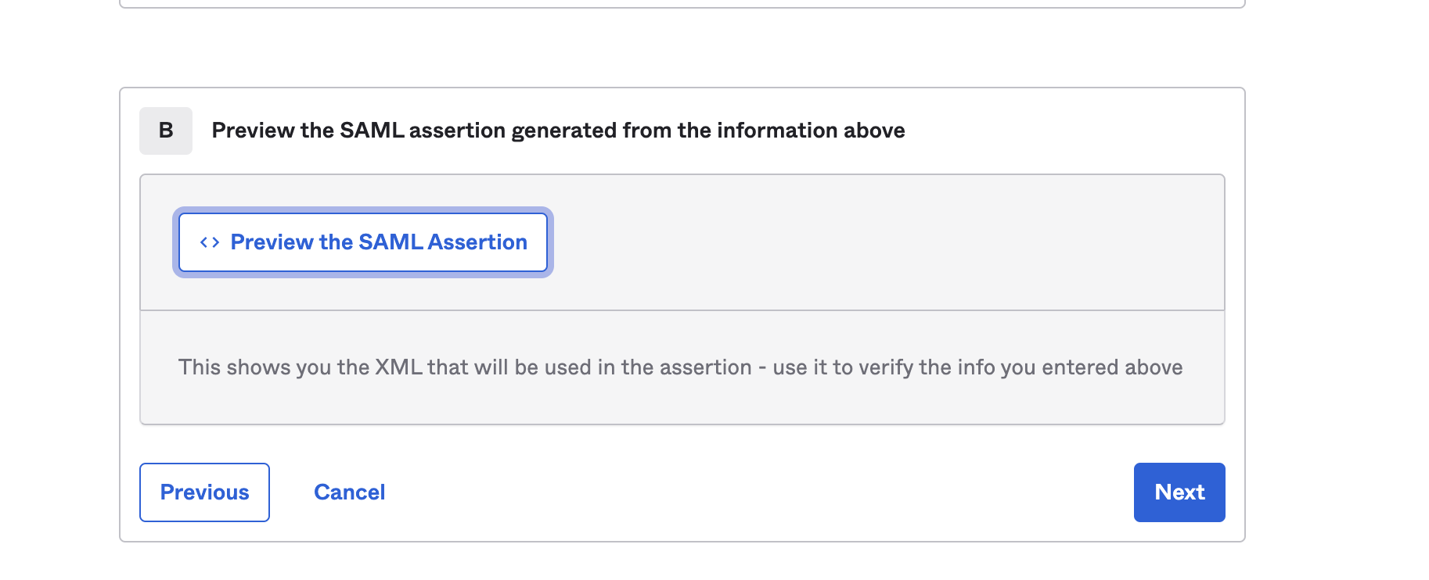The image size is (1429, 580).
Task: Click the bottom edge of the section A card
Action: (x=682, y=7)
